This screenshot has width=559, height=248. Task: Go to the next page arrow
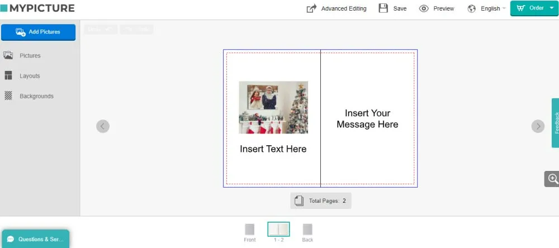coord(538,126)
